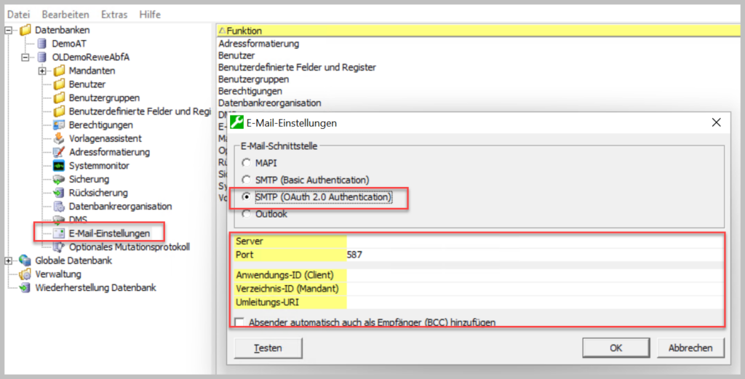
Task: Expand the Mandanten folder node
Action: [x=42, y=71]
